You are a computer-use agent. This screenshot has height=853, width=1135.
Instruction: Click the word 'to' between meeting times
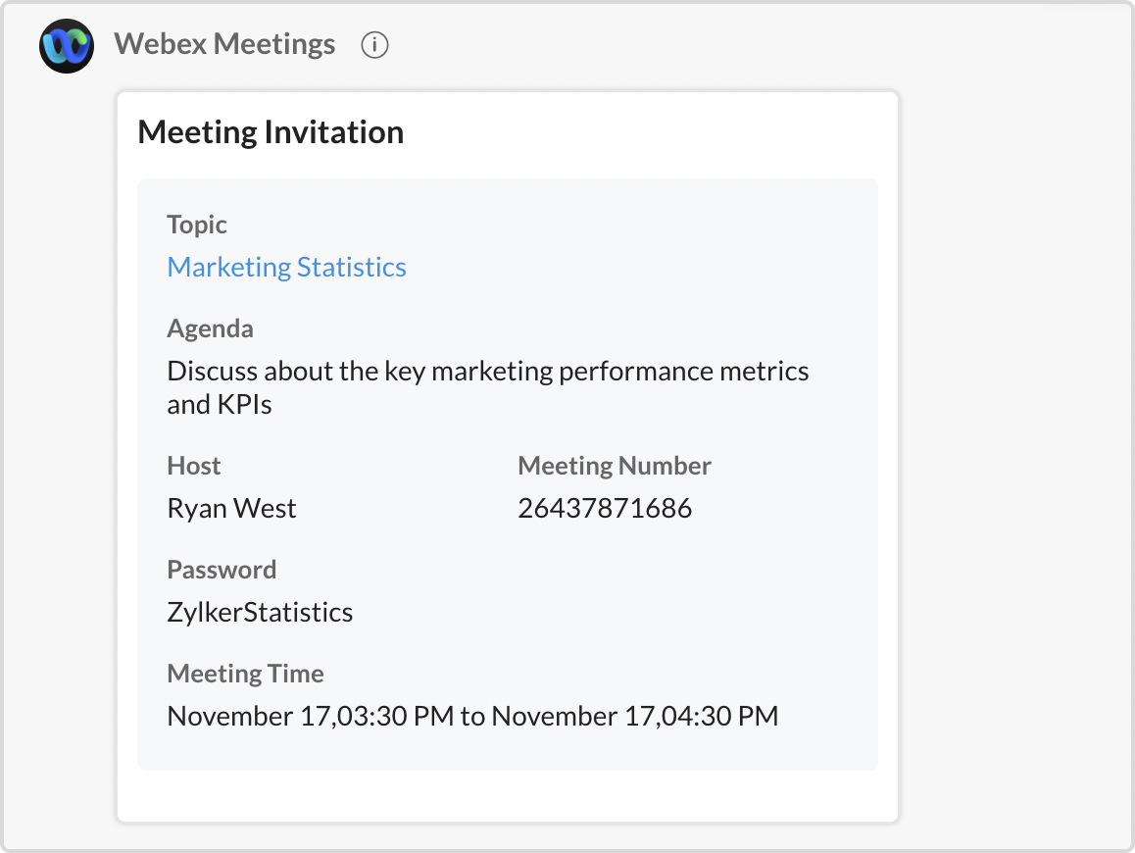[472, 716]
